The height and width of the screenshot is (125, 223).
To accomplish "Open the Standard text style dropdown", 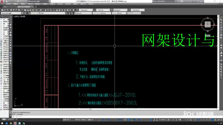I will pos(86,10).
